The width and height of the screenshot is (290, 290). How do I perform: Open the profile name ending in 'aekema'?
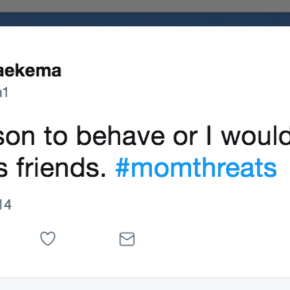coord(30,71)
